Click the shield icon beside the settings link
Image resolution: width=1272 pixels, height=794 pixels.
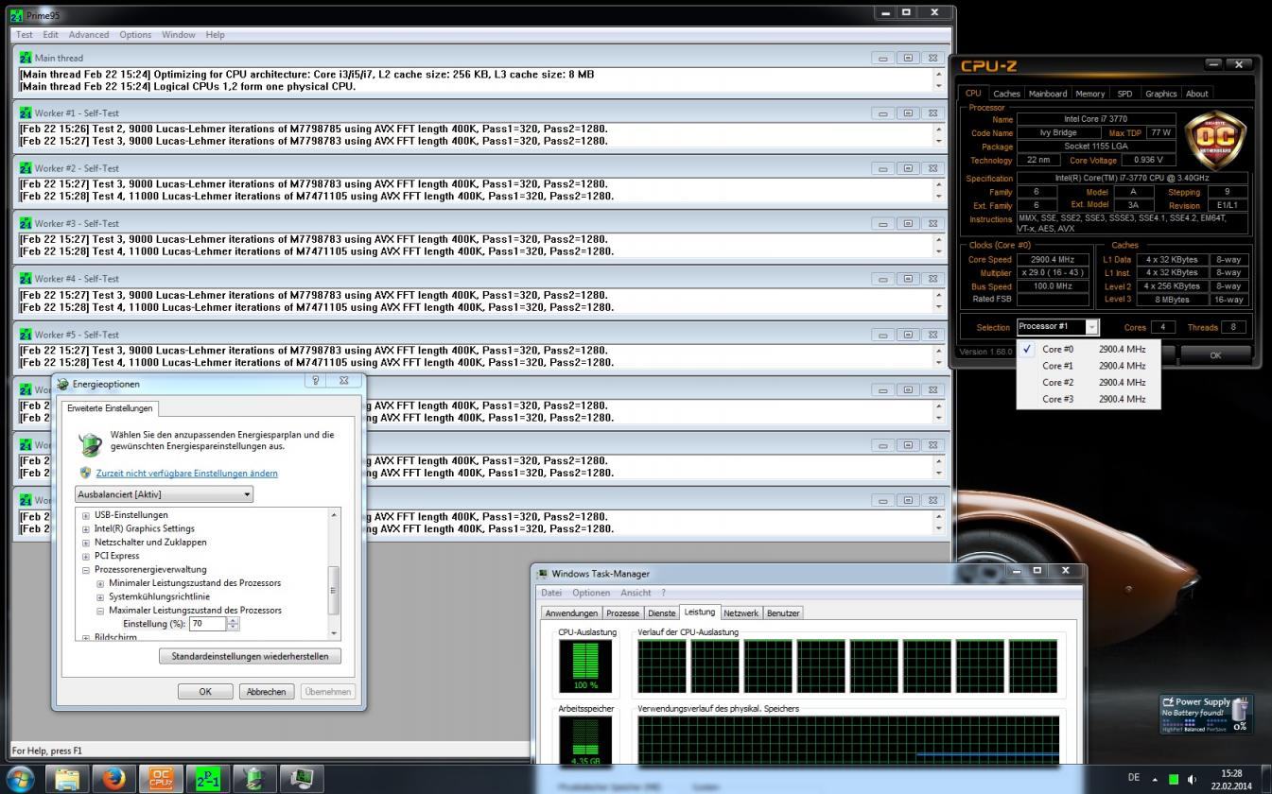86,473
